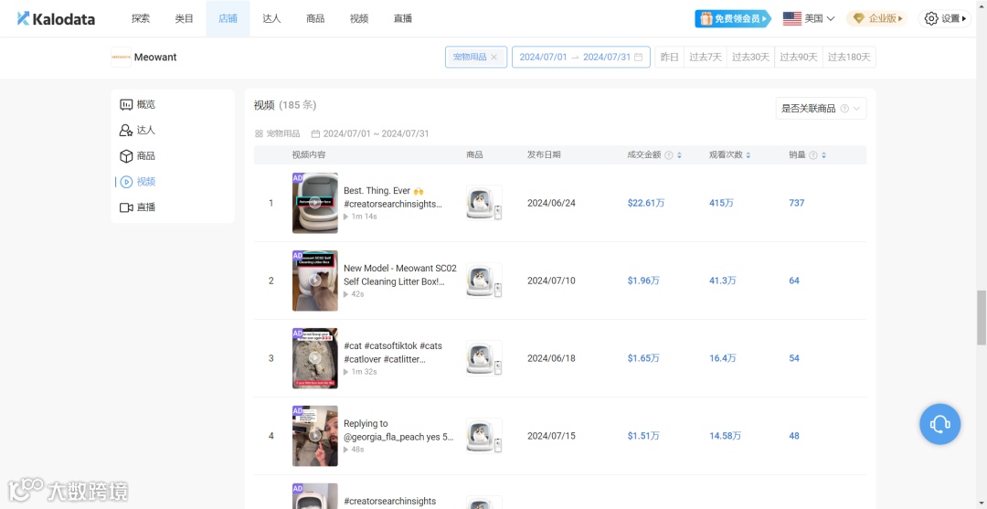Select the 店铺 navigation tab

pyautogui.click(x=228, y=19)
